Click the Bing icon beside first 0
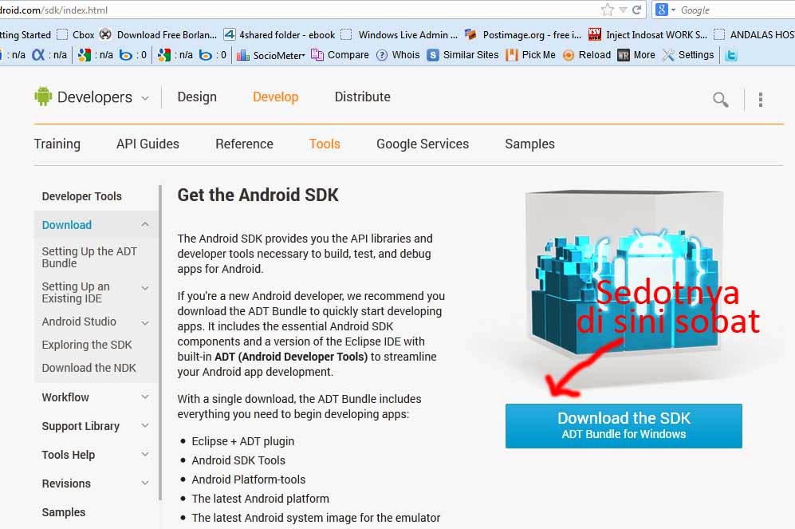The height and width of the screenshot is (529, 795). point(125,55)
